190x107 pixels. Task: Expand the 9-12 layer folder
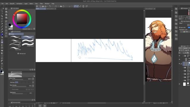(183, 74)
